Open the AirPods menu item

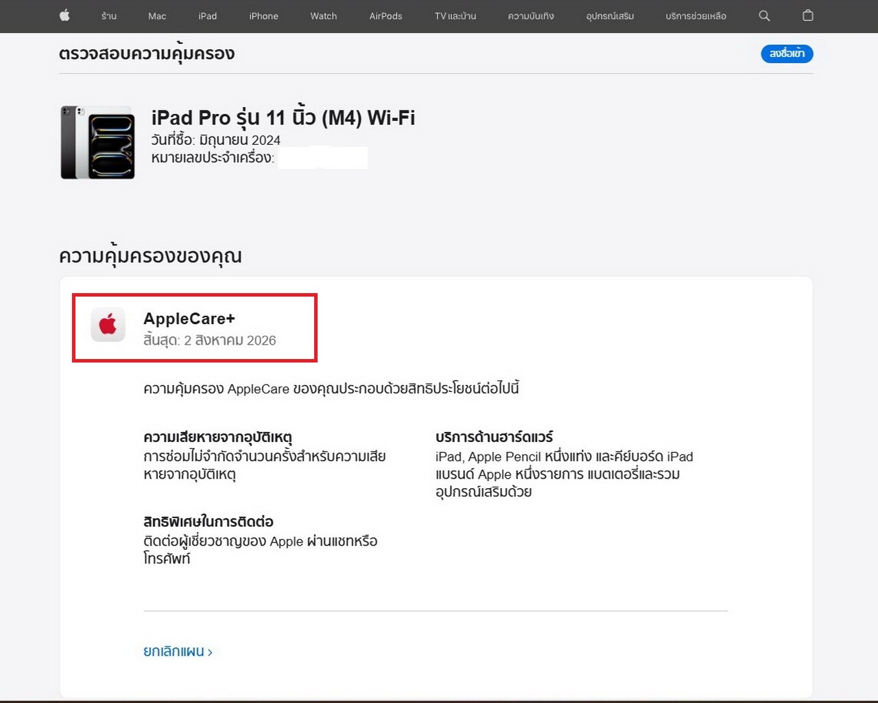coord(385,16)
